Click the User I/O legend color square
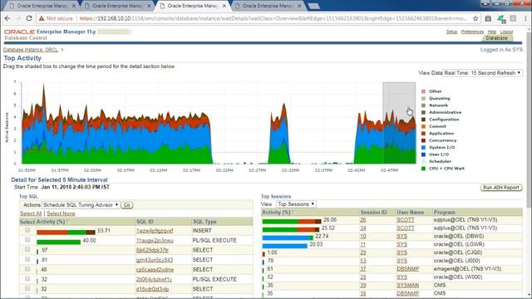This screenshot has height=299, width=532. [x=423, y=154]
